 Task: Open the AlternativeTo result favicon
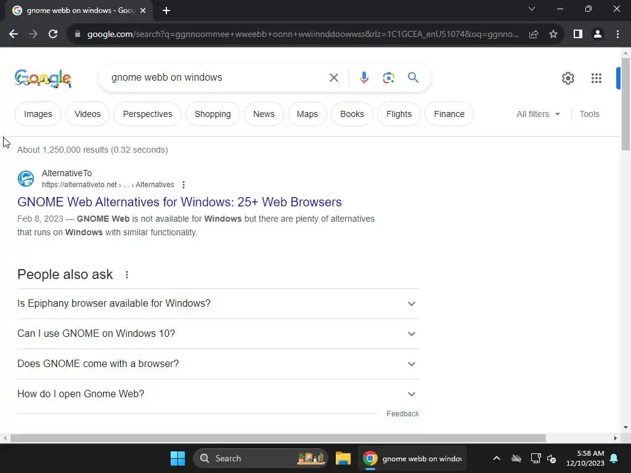click(26, 179)
